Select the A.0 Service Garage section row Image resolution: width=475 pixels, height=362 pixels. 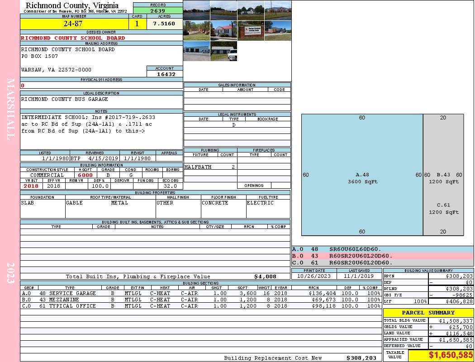pyautogui.click(x=200, y=293)
